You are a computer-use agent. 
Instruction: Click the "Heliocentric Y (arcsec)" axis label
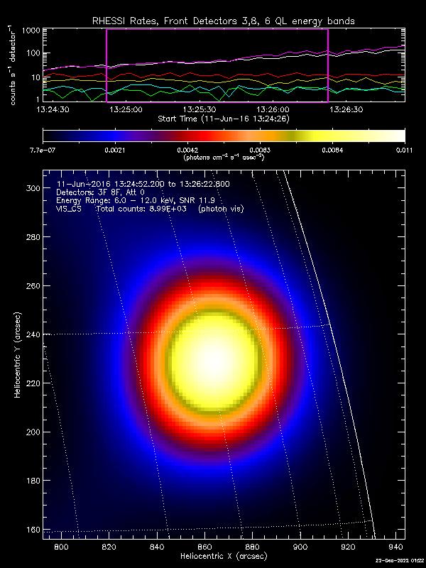[x=17, y=354]
